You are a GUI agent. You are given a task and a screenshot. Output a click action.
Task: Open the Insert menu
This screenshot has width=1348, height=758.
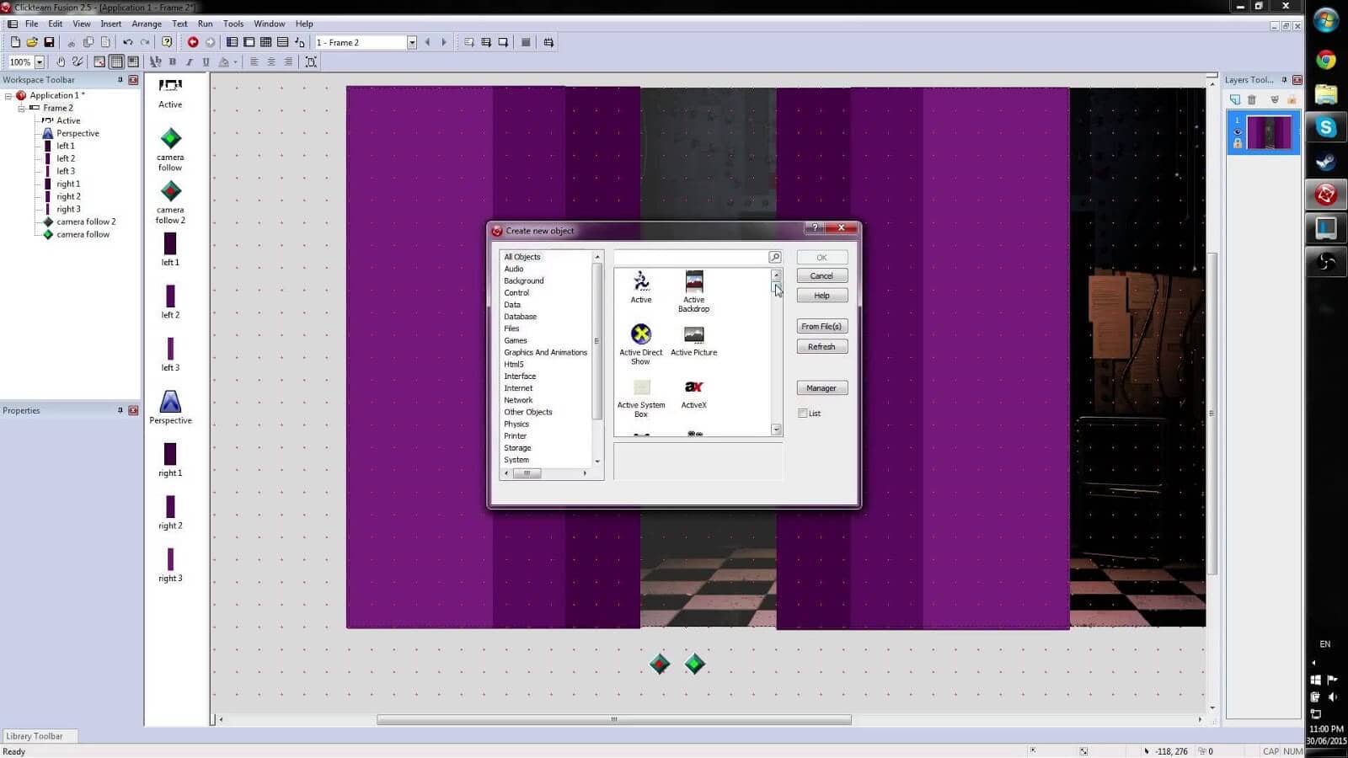pyautogui.click(x=110, y=24)
